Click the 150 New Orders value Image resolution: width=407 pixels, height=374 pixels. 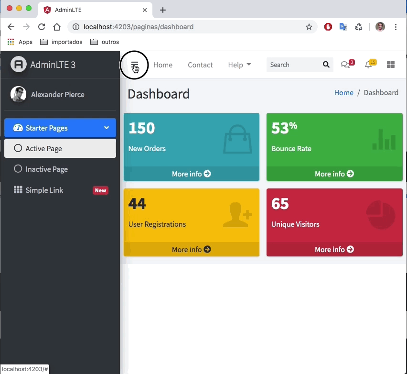point(142,128)
